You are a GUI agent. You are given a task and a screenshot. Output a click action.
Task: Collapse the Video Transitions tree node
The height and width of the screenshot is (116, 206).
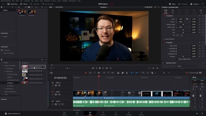pos(3,65)
